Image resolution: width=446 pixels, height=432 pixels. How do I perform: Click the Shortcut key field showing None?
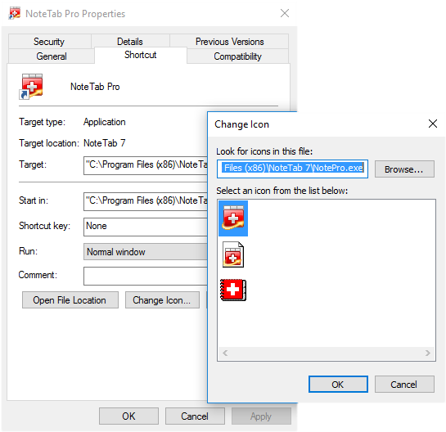(146, 227)
